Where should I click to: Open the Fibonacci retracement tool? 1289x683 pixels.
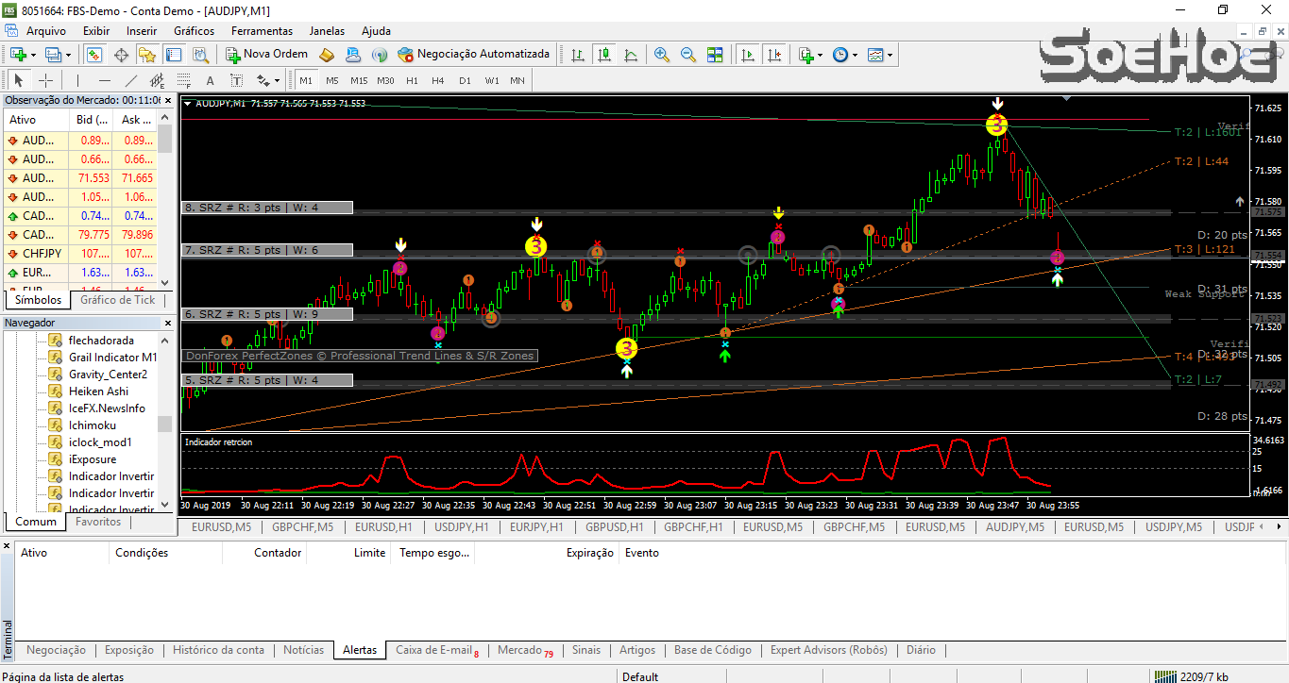[185, 80]
